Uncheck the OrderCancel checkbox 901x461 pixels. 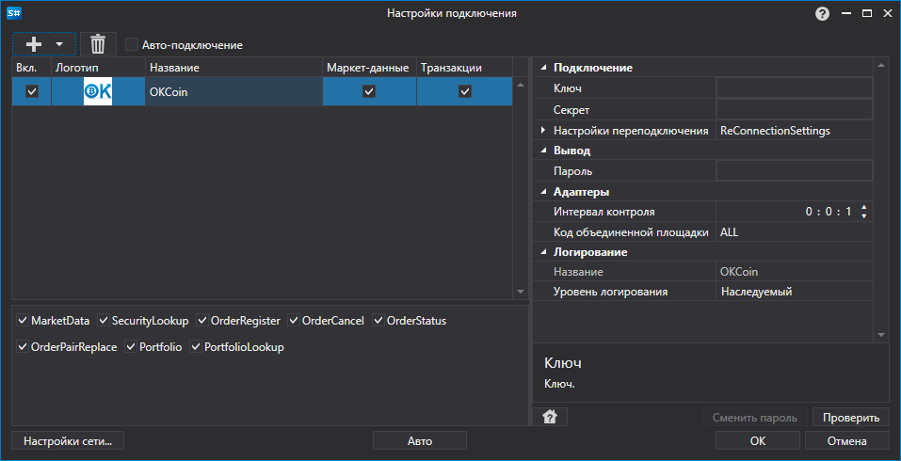pos(294,320)
